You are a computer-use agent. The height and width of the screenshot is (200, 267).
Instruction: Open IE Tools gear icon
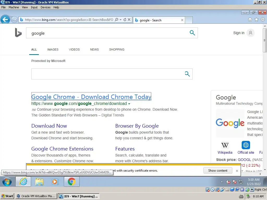(x=263, y=19)
